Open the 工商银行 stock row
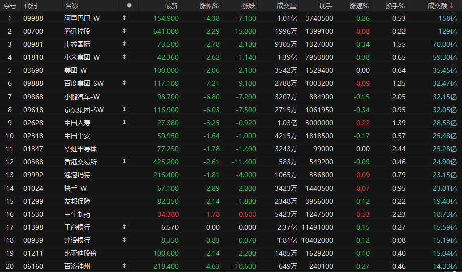The image size is (462, 272). coord(231,227)
